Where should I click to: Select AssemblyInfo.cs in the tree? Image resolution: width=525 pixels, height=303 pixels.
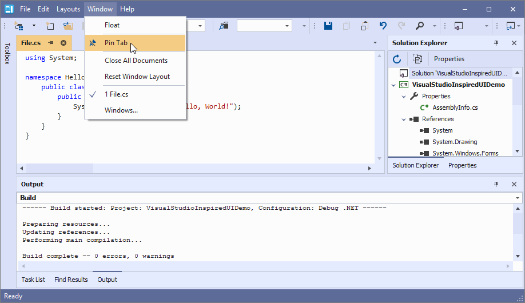click(455, 107)
